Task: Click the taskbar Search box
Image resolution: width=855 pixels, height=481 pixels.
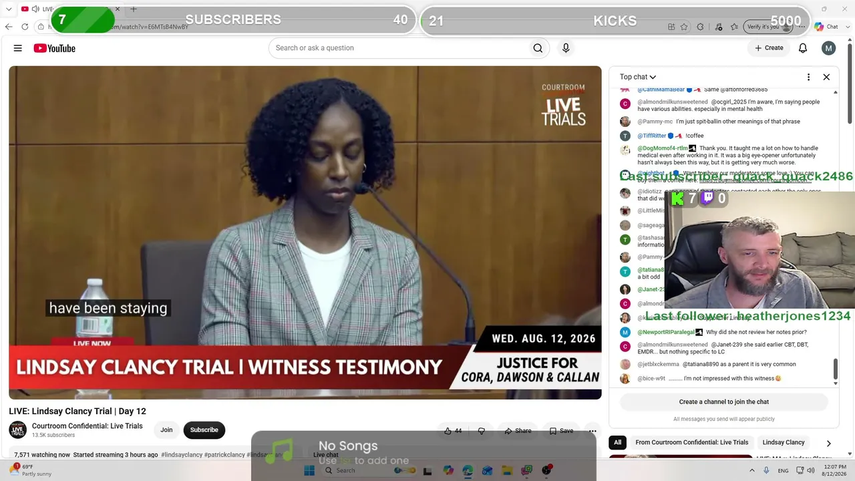Action: click(x=368, y=470)
